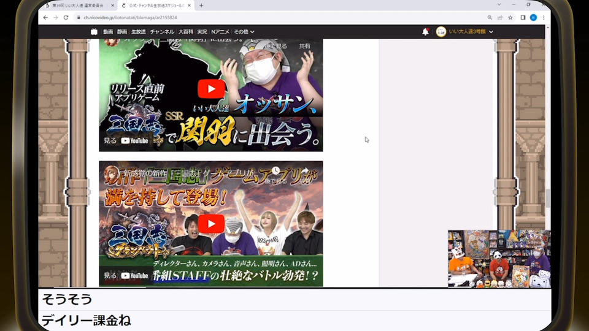
Task: Click the niconico TV logo icon
Action: [94, 32]
